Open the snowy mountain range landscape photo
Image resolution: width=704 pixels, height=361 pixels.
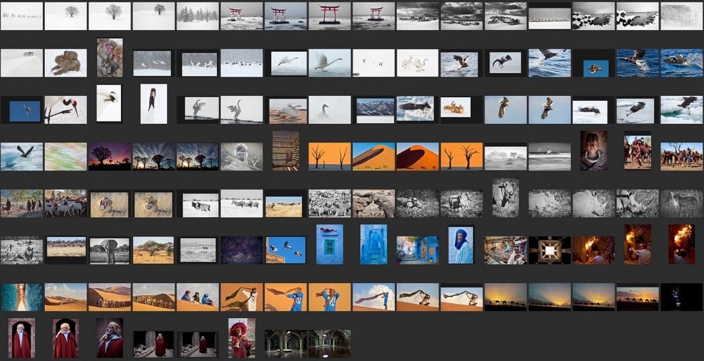tap(374, 110)
